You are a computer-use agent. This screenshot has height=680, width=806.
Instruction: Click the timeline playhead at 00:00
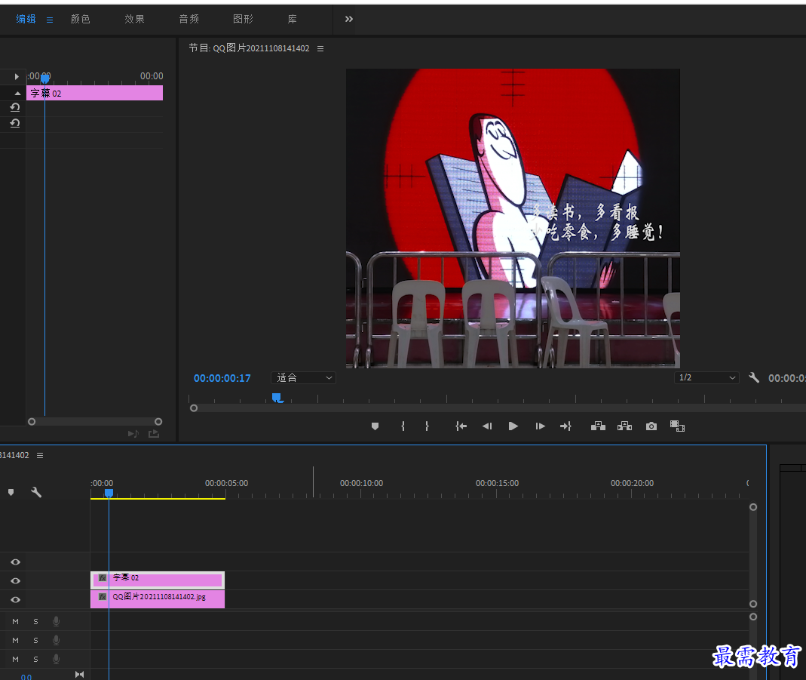coord(109,494)
